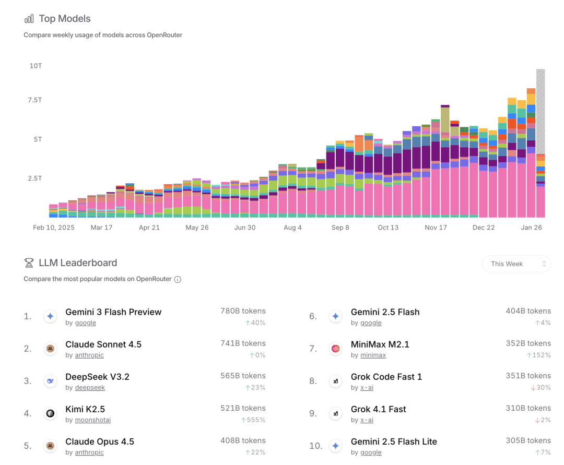Click the DeepSeek V3.2 whale logo
564x465 pixels.
tap(50, 381)
